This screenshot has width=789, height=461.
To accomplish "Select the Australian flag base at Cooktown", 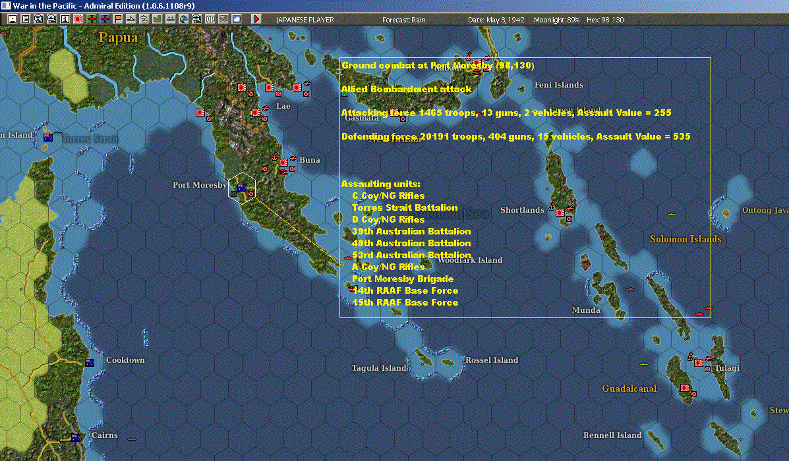I will 90,362.
